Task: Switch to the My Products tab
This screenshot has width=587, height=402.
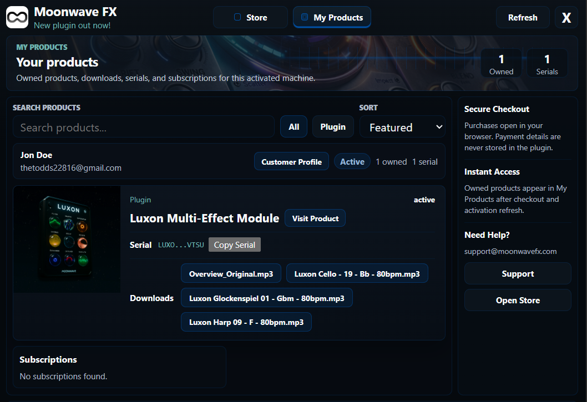Action: [332, 17]
